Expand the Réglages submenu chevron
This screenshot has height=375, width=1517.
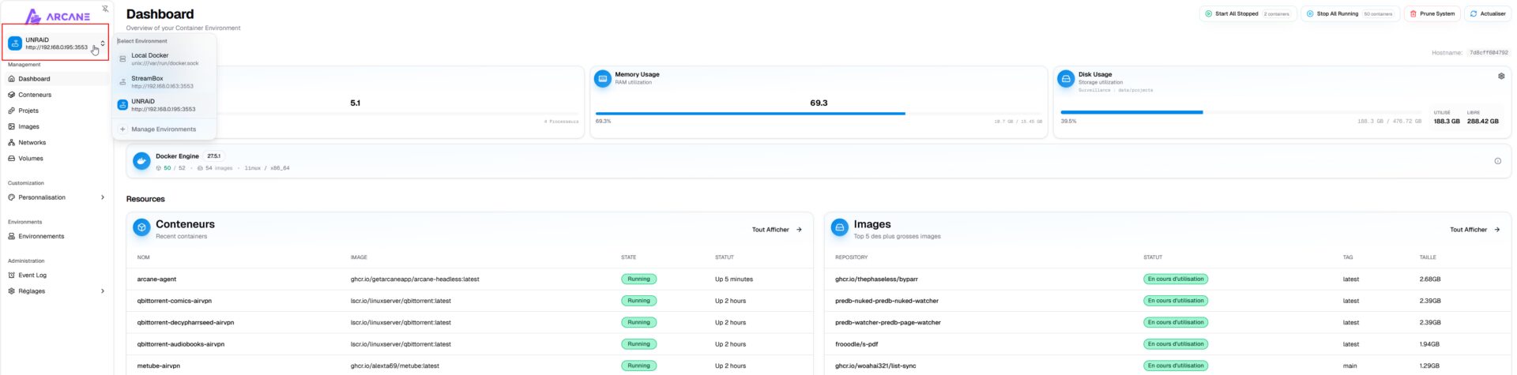103,291
